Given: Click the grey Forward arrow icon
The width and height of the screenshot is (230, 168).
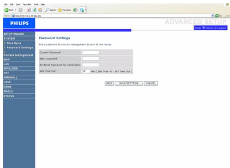Looking at the screenshot, I should pyautogui.click(x=21, y=10).
